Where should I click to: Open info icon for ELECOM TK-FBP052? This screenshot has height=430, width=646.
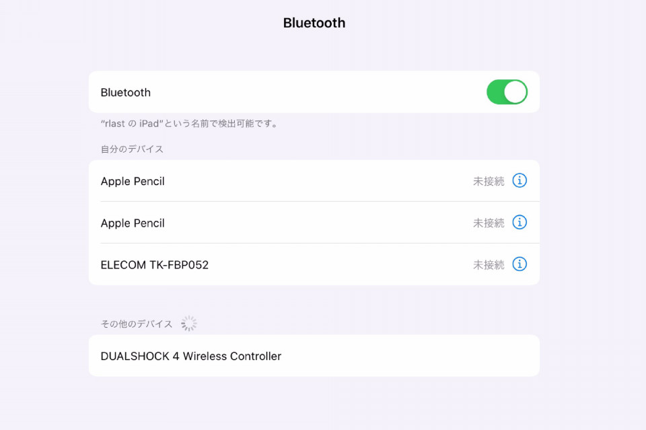pos(519,264)
